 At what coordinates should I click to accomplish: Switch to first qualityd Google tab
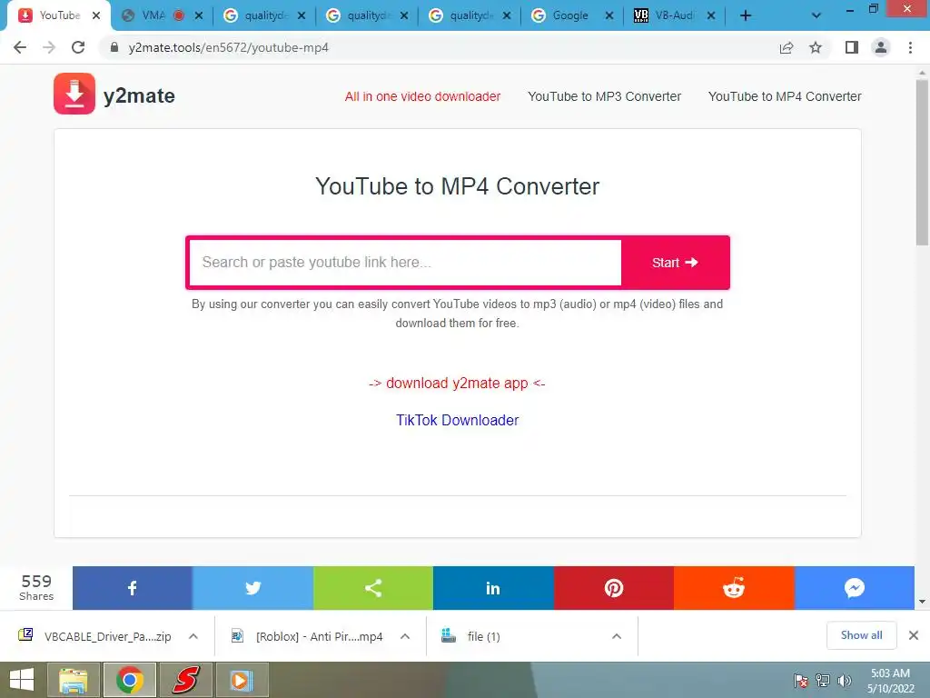click(263, 15)
